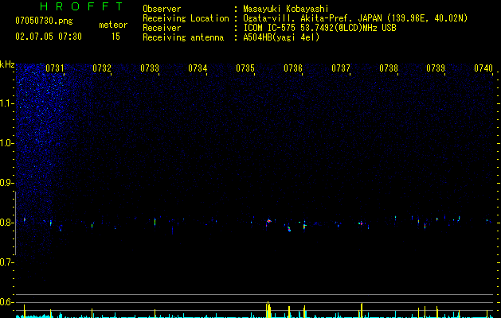501x318 pixels.
Task: Select the file name 07050730.png
Action: point(44,21)
